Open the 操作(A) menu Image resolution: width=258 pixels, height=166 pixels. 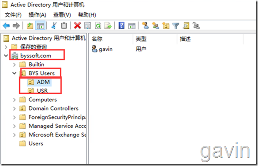click(37, 15)
